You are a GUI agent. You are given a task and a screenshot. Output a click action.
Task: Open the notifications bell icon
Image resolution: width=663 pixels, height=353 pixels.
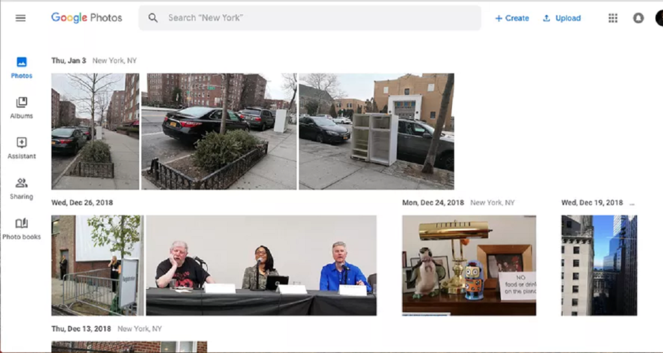pyautogui.click(x=638, y=18)
